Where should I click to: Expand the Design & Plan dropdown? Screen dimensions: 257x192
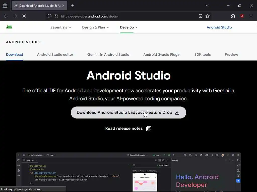96,27
